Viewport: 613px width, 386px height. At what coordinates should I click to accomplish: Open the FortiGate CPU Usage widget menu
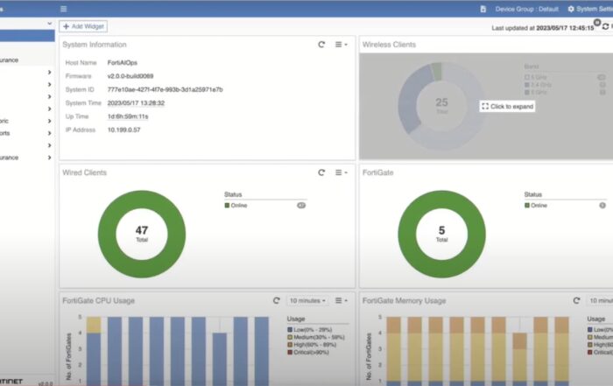click(341, 300)
